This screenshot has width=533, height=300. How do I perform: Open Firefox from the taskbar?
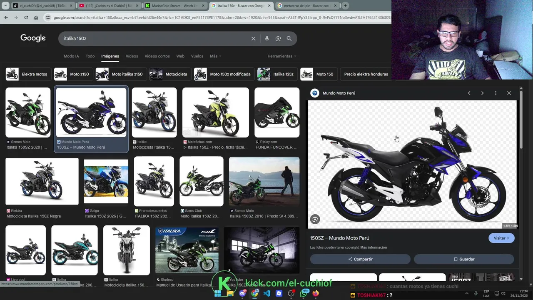pos(316,293)
